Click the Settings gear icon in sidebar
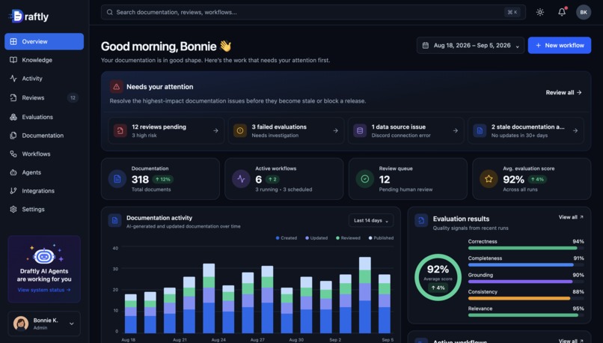Viewport: 603px width, 343px height. pyautogui.click(x=13, y=210)
